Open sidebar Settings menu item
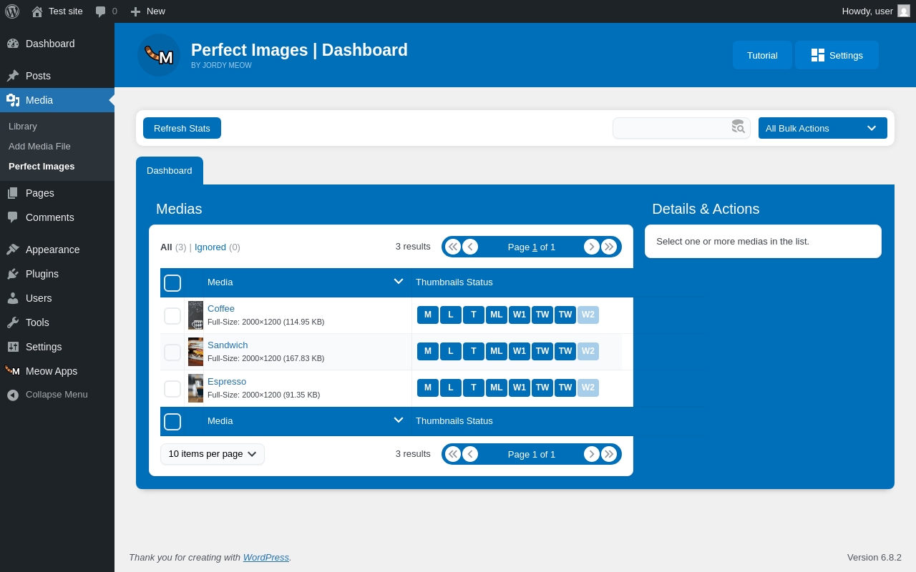Screen dimensions: 916x572 (x=57, y=347)
